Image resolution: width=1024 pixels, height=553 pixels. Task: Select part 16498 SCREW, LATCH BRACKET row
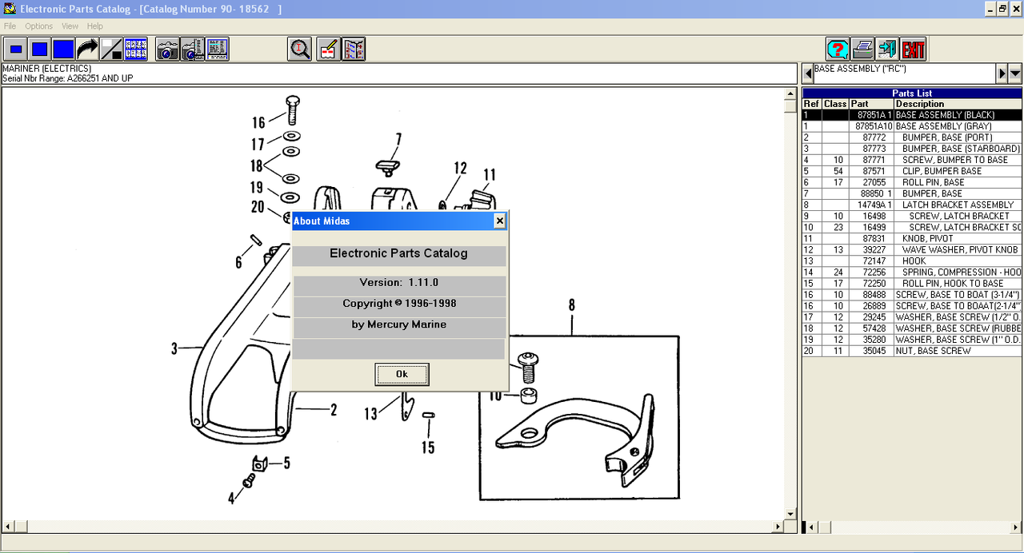coord(912,216)
